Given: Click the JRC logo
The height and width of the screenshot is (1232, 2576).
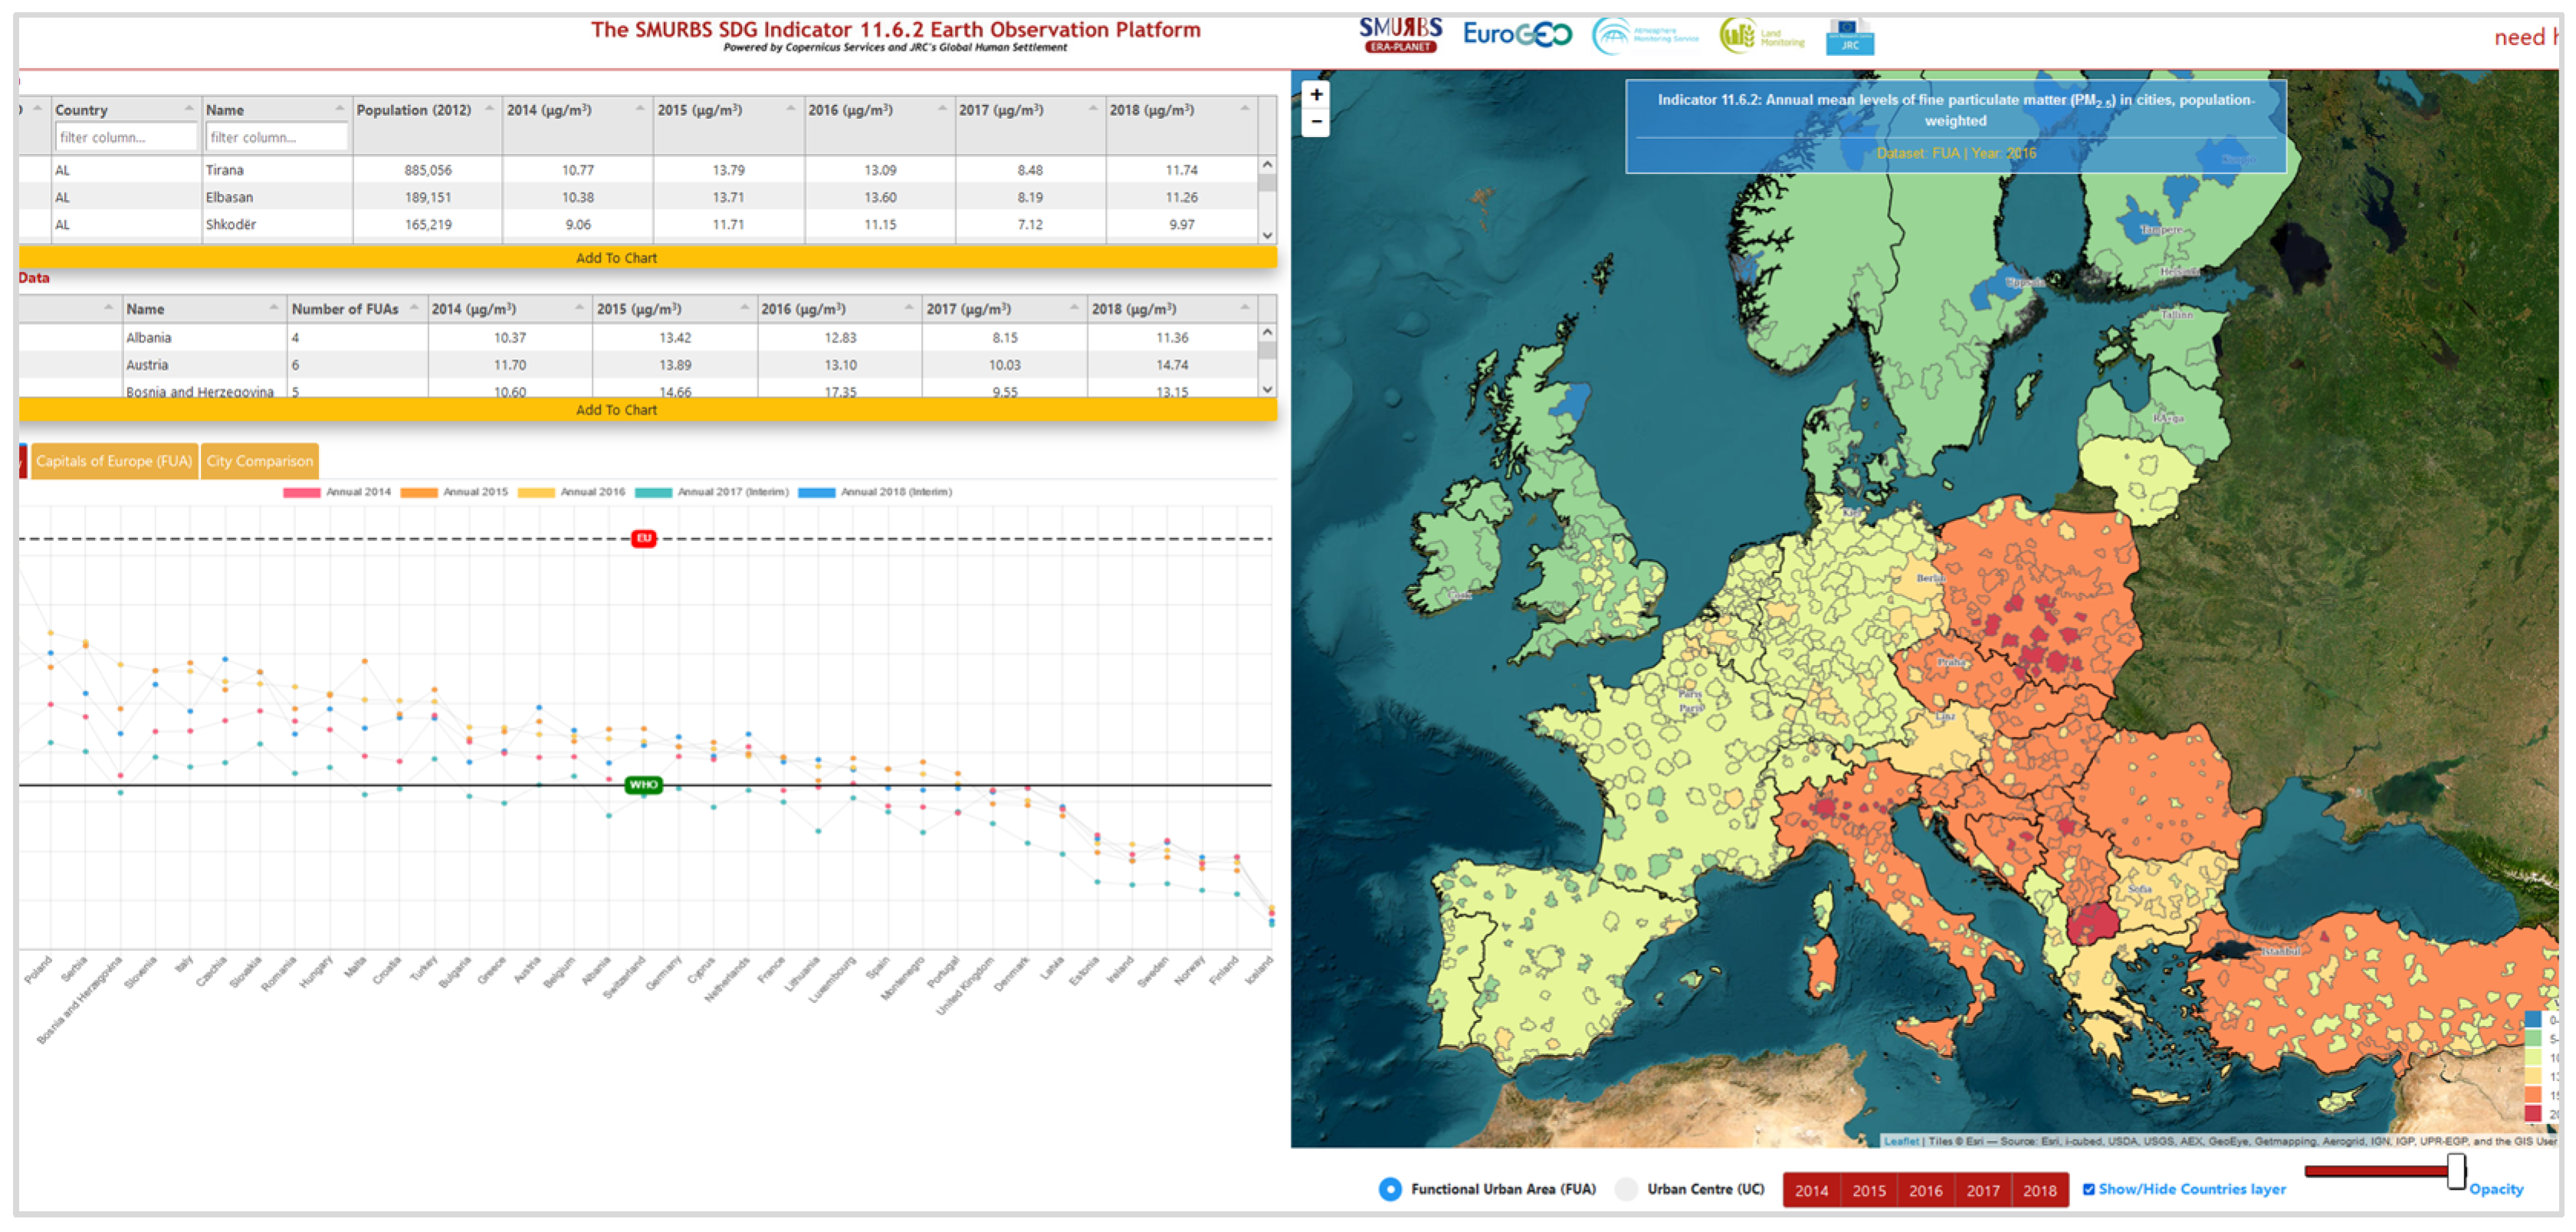Looking at the screenshot, I should 1849,37.
